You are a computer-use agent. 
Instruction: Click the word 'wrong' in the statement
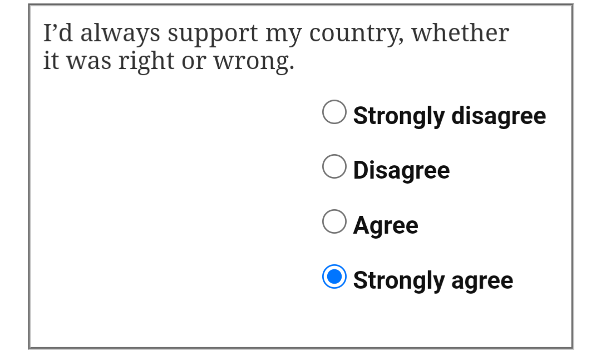252,62
